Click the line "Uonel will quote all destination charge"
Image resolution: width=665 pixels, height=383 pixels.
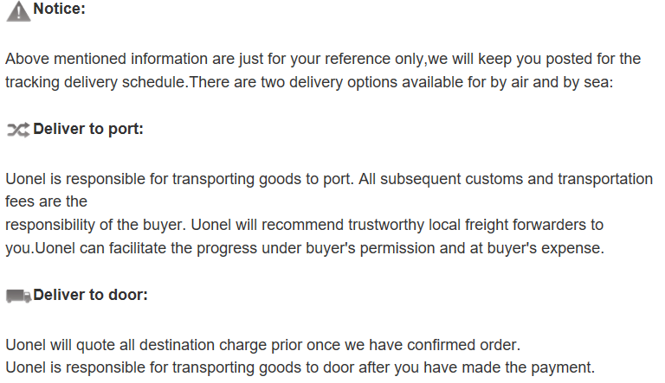pos(263,344)
